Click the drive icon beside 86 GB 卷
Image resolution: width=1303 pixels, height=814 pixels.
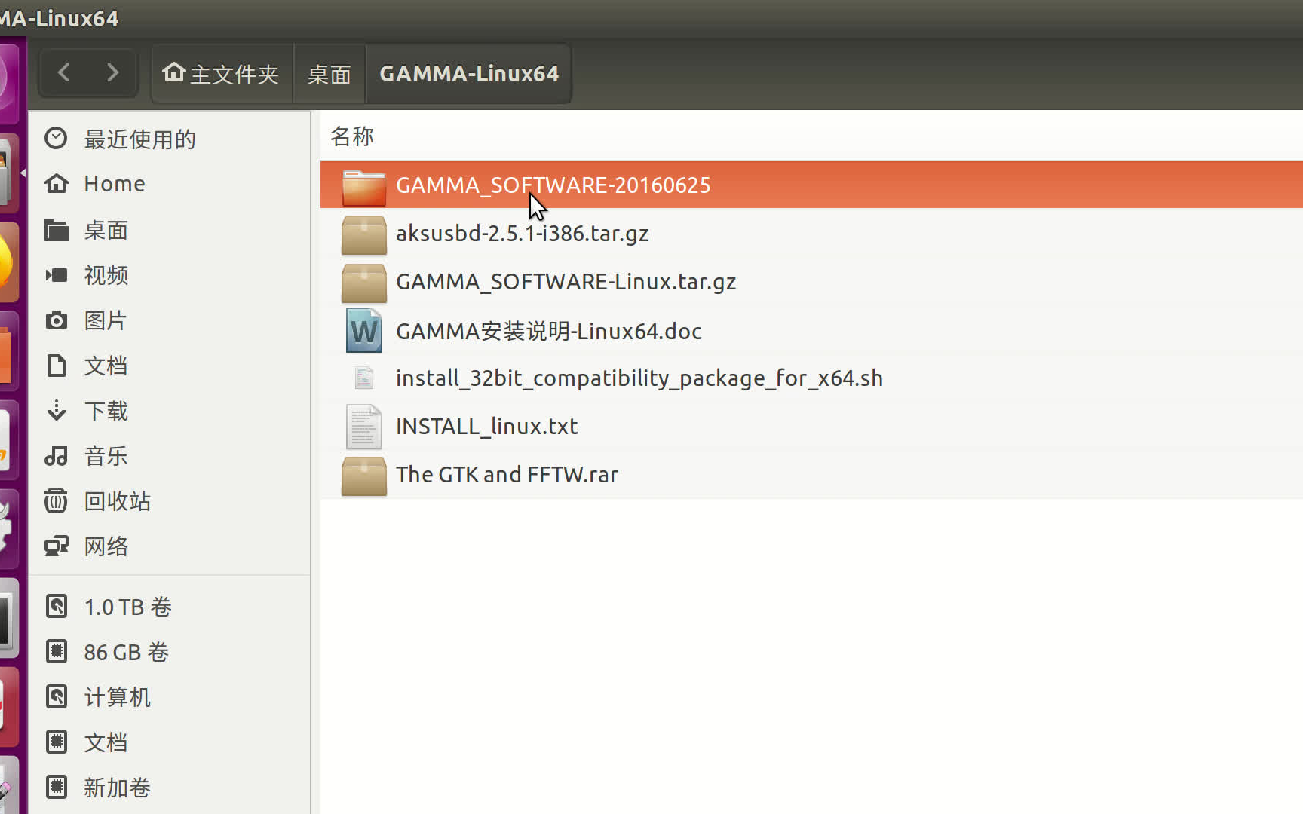57,651
